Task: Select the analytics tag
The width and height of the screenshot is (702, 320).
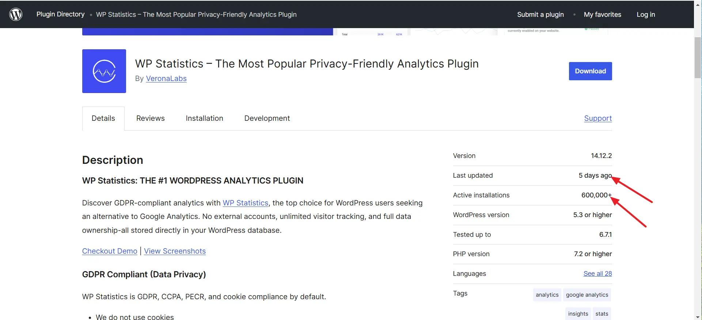Action: click(547, 295)
